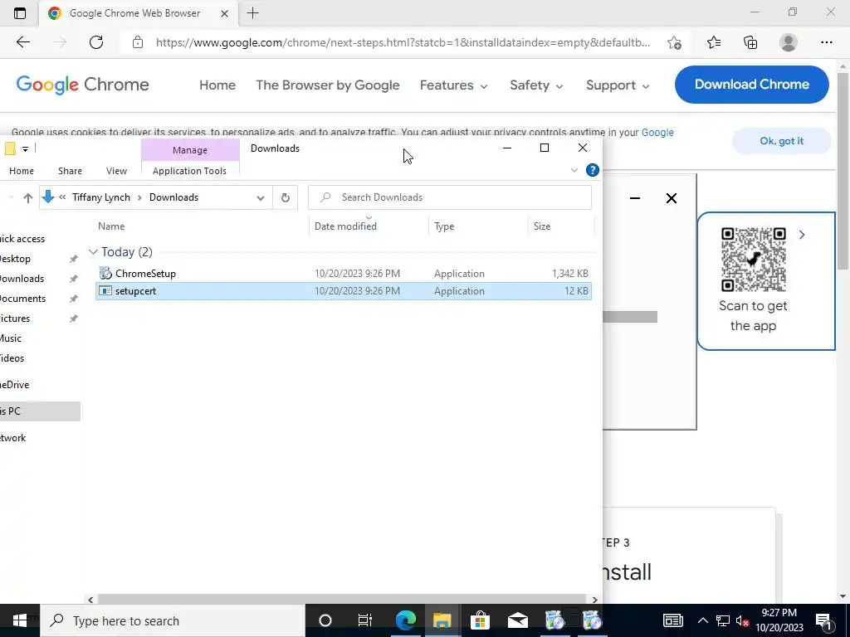Refresh the Downloads folder view
This screenshot has height=637, width=850.
286,197
